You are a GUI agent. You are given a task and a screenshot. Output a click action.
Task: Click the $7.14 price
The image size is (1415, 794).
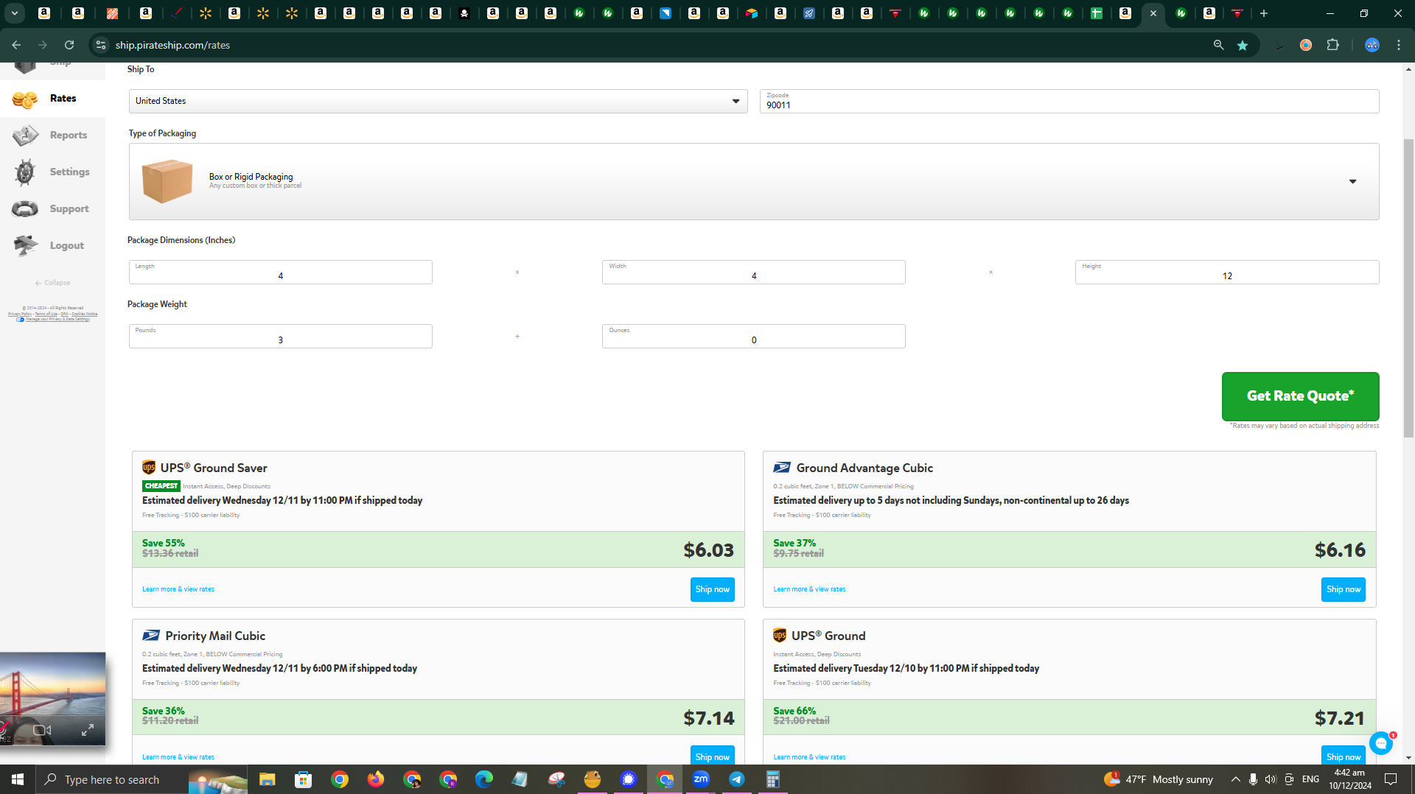[708, 718]
